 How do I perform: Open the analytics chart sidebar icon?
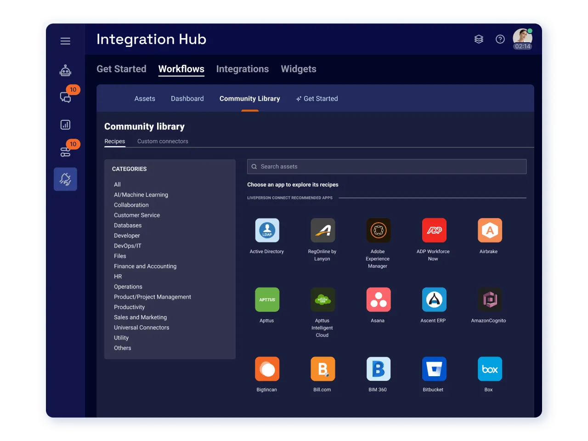tap(65, 124)
